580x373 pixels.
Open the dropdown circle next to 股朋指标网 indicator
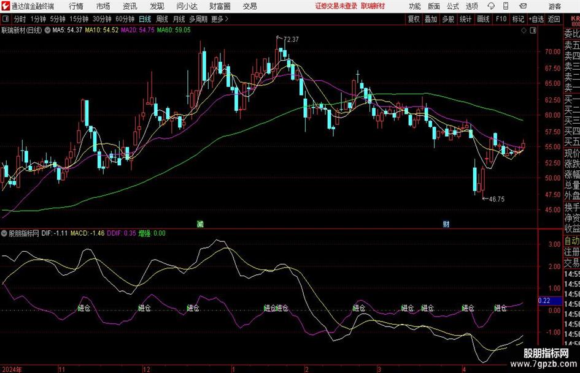point(4,233)
